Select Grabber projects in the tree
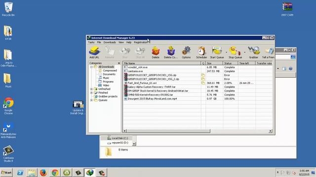Screen dimensions: 316x177 click(x=106, y=96)
